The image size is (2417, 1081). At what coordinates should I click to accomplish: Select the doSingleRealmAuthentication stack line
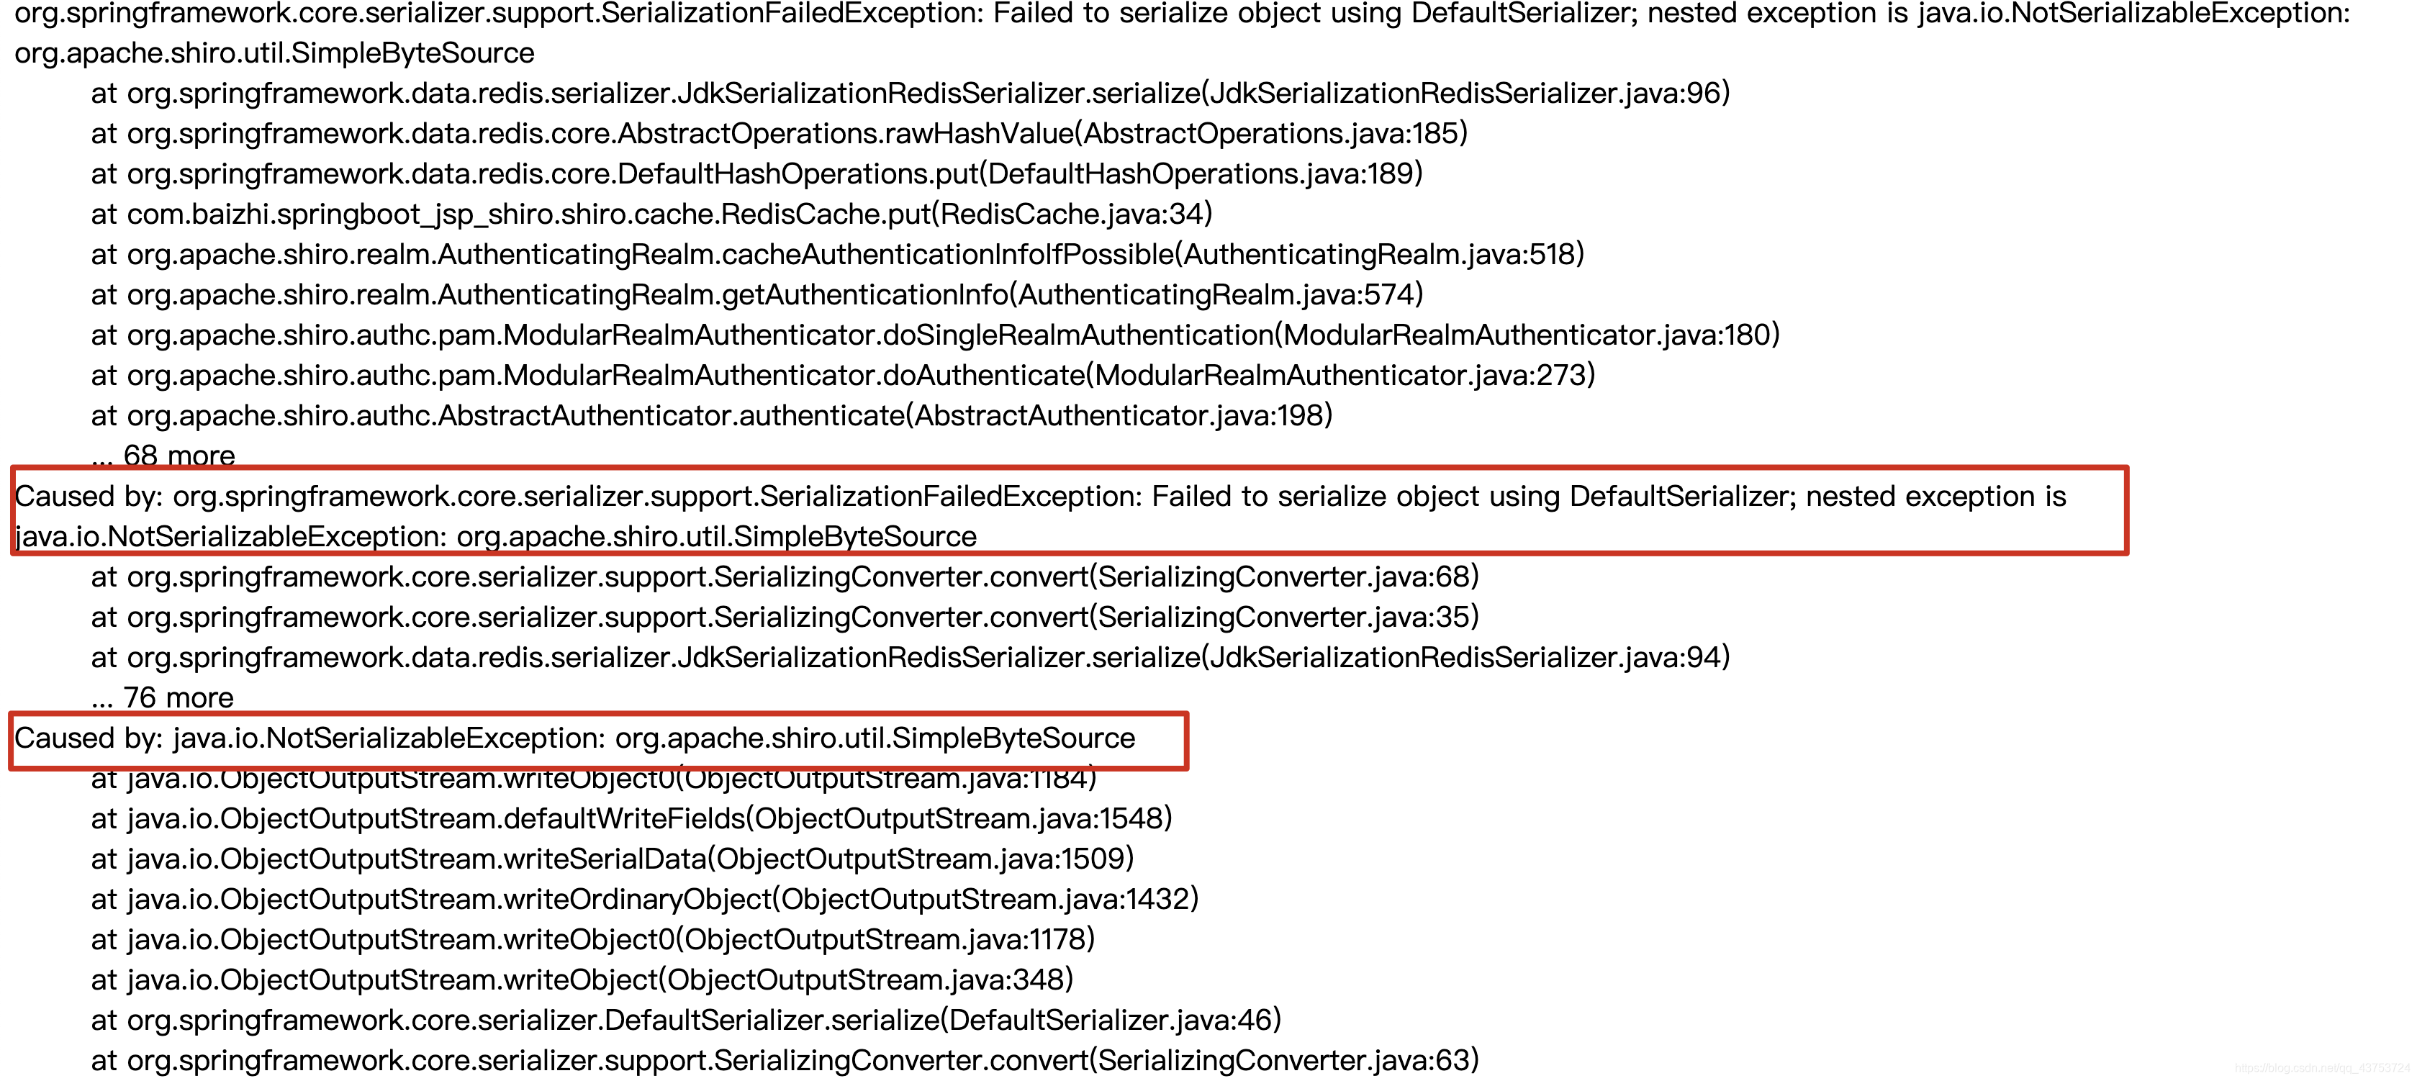pyautogui.click(x=934, y=335)
